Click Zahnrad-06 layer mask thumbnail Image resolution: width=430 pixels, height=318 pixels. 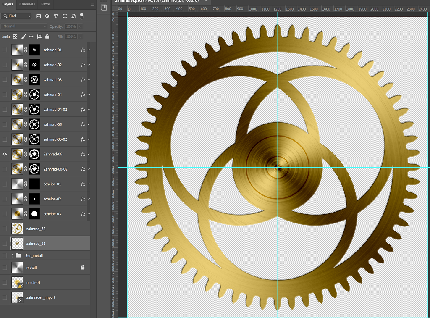point(34,154)
